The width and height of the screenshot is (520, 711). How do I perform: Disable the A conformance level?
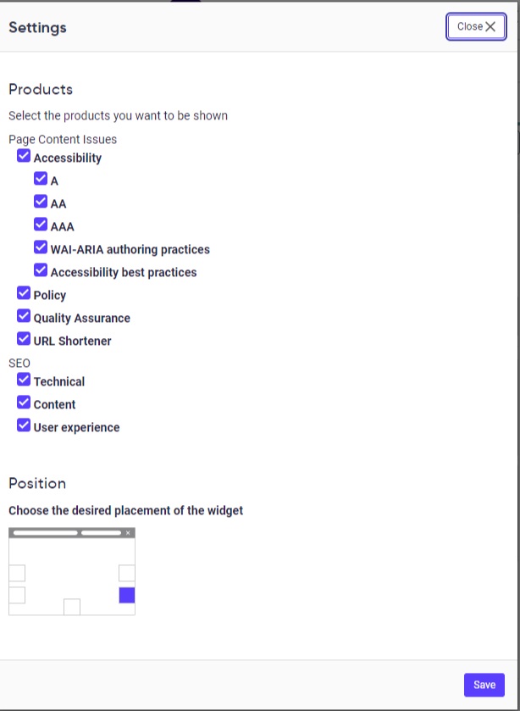point(41,177)
